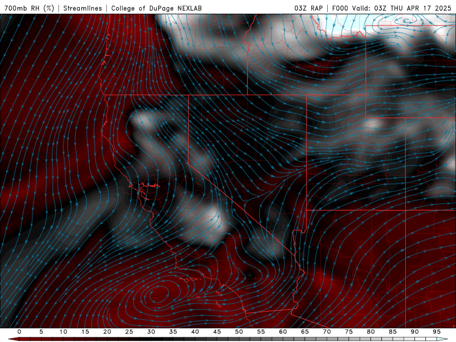The width and height of the screenshot is (456, 342).
Task: Click the colorbar label "45"
Action: (x=217, y=332)
